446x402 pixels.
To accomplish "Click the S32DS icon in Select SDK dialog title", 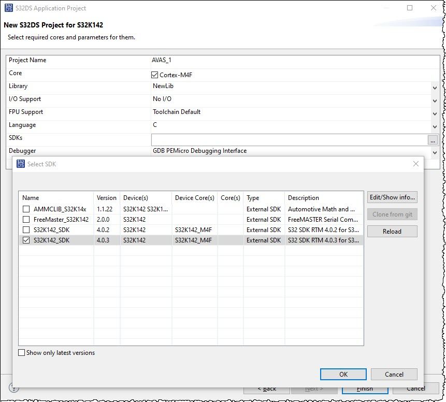I will click(21, 164).
